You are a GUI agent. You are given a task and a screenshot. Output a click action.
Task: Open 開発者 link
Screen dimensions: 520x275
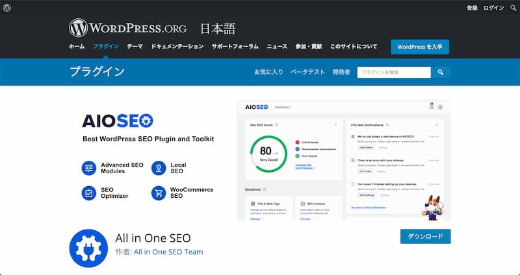[x=341, y=72]
